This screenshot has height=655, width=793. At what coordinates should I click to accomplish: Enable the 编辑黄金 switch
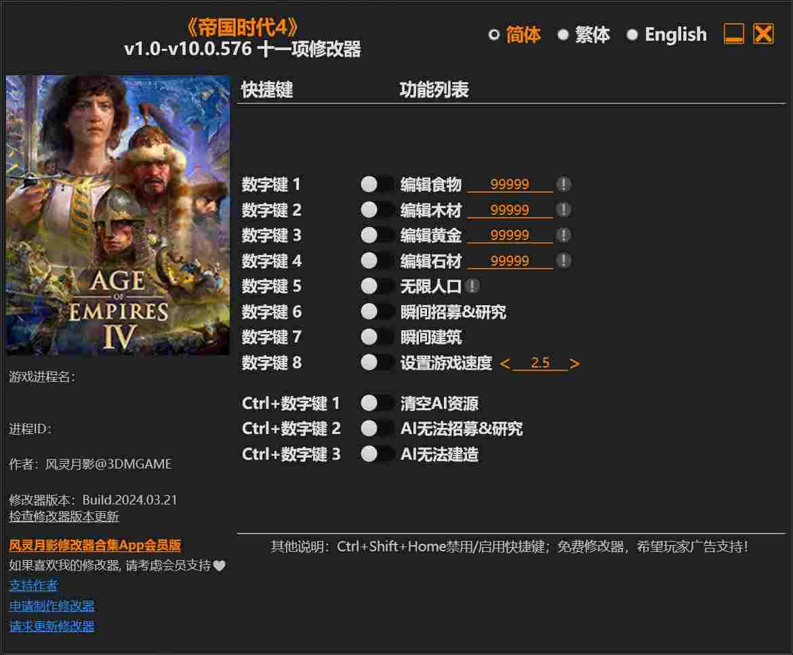tap(377, 235)
